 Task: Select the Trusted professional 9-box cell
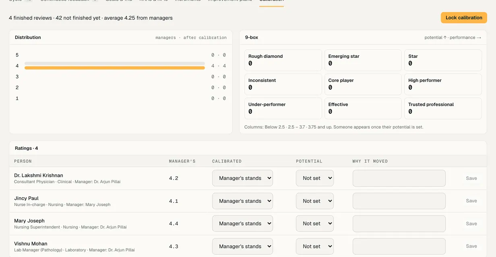tap(443, 108)
